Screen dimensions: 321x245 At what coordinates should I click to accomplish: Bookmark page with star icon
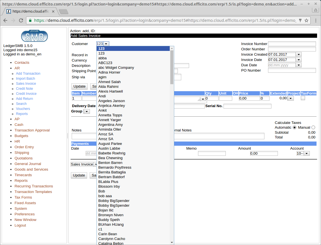(x=306, y=20)
